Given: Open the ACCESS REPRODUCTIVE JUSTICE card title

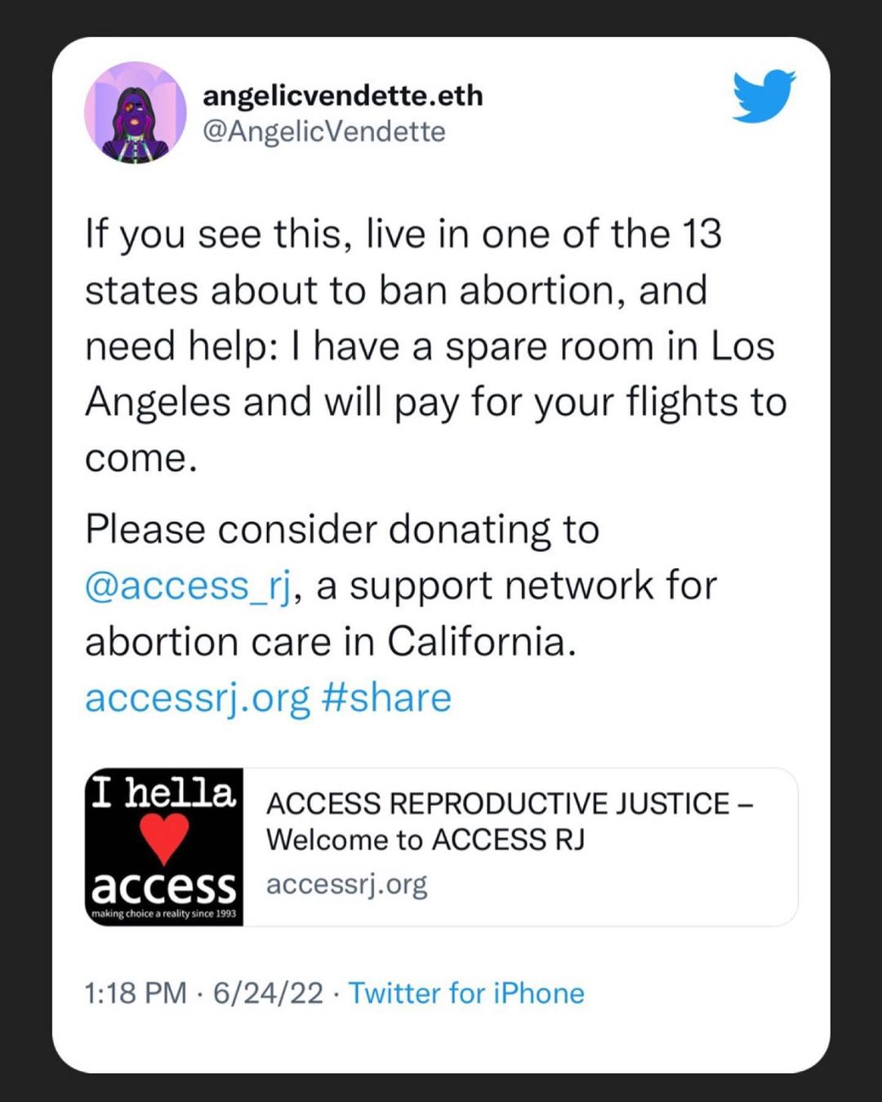Looking at the screenshot, I should point(508,804).
